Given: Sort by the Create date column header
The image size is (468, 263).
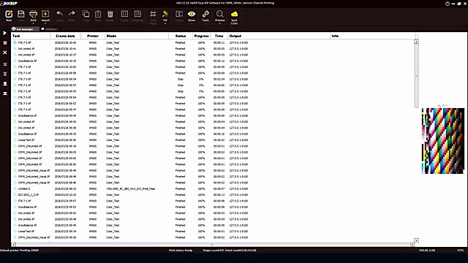Looking at the screenshot, I should pos(66,36).
